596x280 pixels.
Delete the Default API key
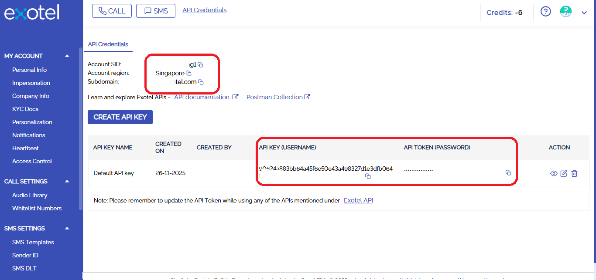coord(574,173)
